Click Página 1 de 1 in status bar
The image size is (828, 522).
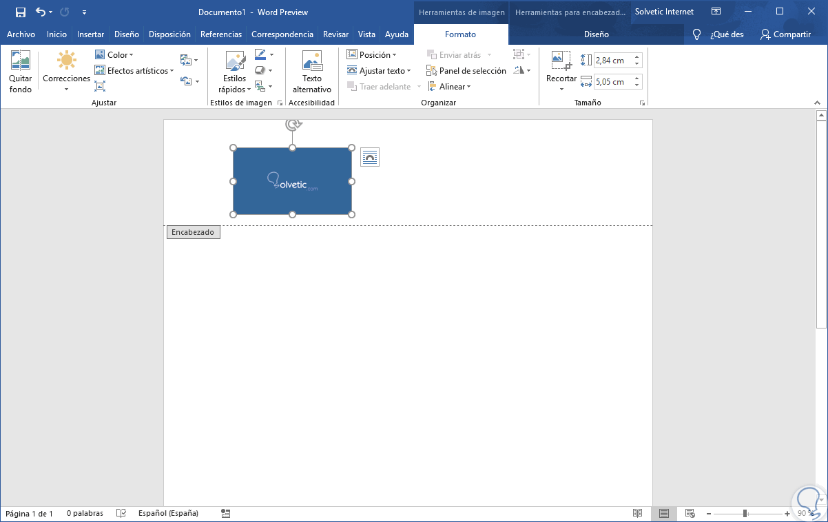click(30, 514)
